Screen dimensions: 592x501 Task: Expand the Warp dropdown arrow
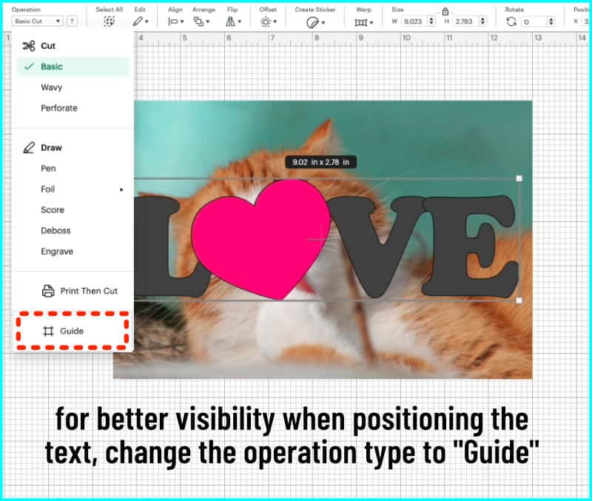pyautogui.click(x=371, y=23)
